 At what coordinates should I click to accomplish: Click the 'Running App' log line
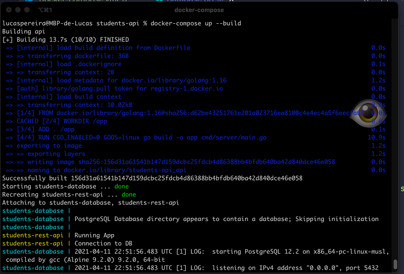[94, 235]
